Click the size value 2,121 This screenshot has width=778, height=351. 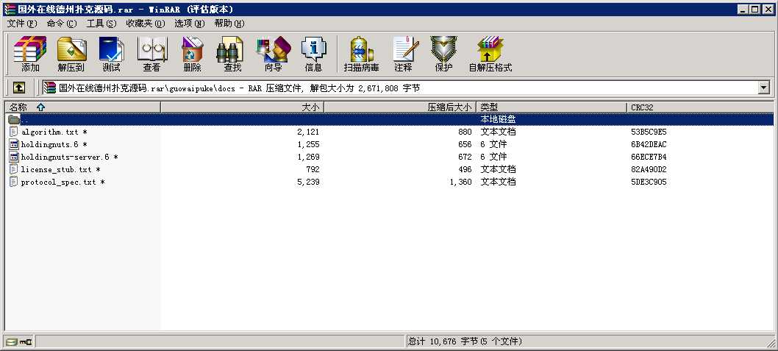pyautogui.click(x=308, y=132)
